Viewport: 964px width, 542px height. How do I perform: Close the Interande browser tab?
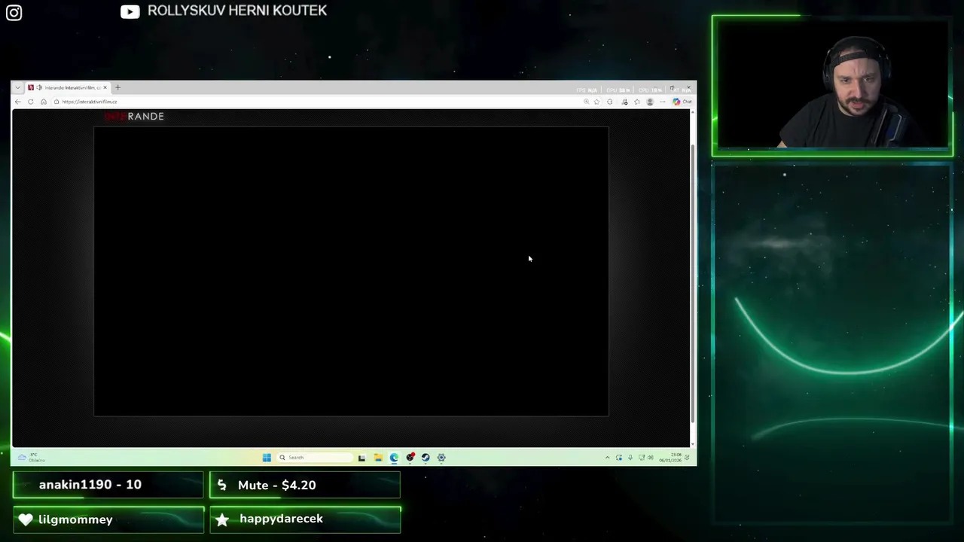tap(105, 87)
